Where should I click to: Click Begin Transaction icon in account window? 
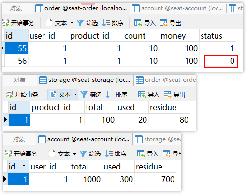pyautogui.click(x=8, y=154)
